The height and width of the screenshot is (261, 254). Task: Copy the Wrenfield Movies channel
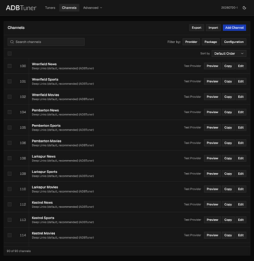click(228, 97)
